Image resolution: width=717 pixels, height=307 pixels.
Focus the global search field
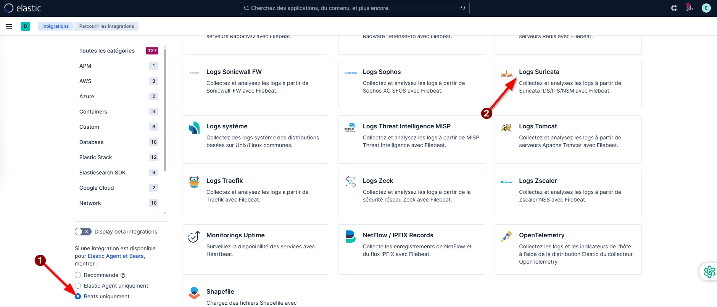click(355, 8)
